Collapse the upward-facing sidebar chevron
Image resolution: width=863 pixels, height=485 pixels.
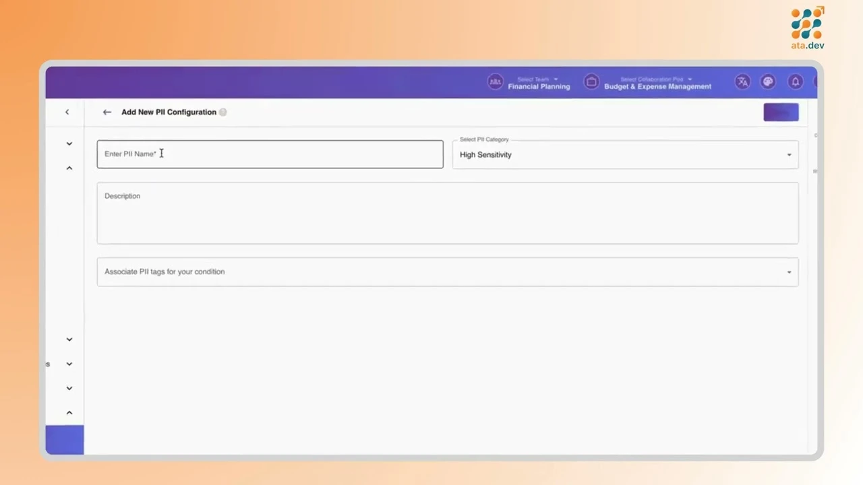pos(69,167)
